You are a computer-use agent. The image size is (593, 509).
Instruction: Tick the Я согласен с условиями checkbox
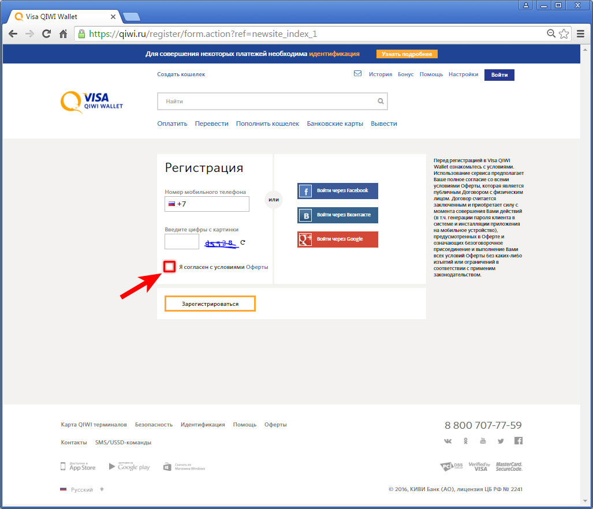click(x=169, y=267)
